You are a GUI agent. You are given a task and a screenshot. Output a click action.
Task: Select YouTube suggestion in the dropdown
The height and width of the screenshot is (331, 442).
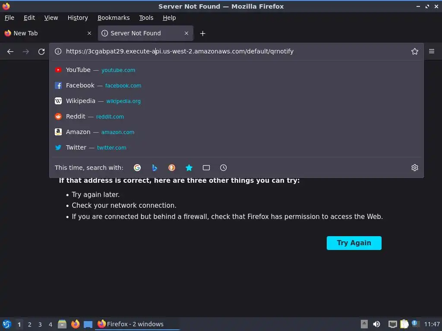pyautogui.click(x=236, y=70)
